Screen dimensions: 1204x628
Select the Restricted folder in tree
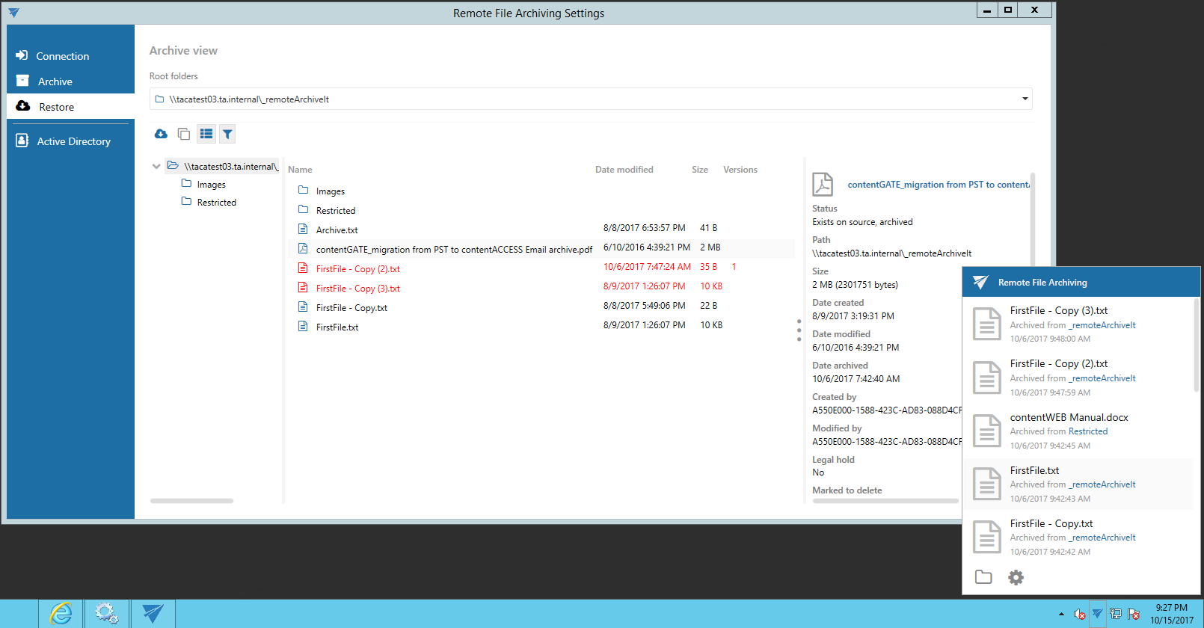coord(216,203)
